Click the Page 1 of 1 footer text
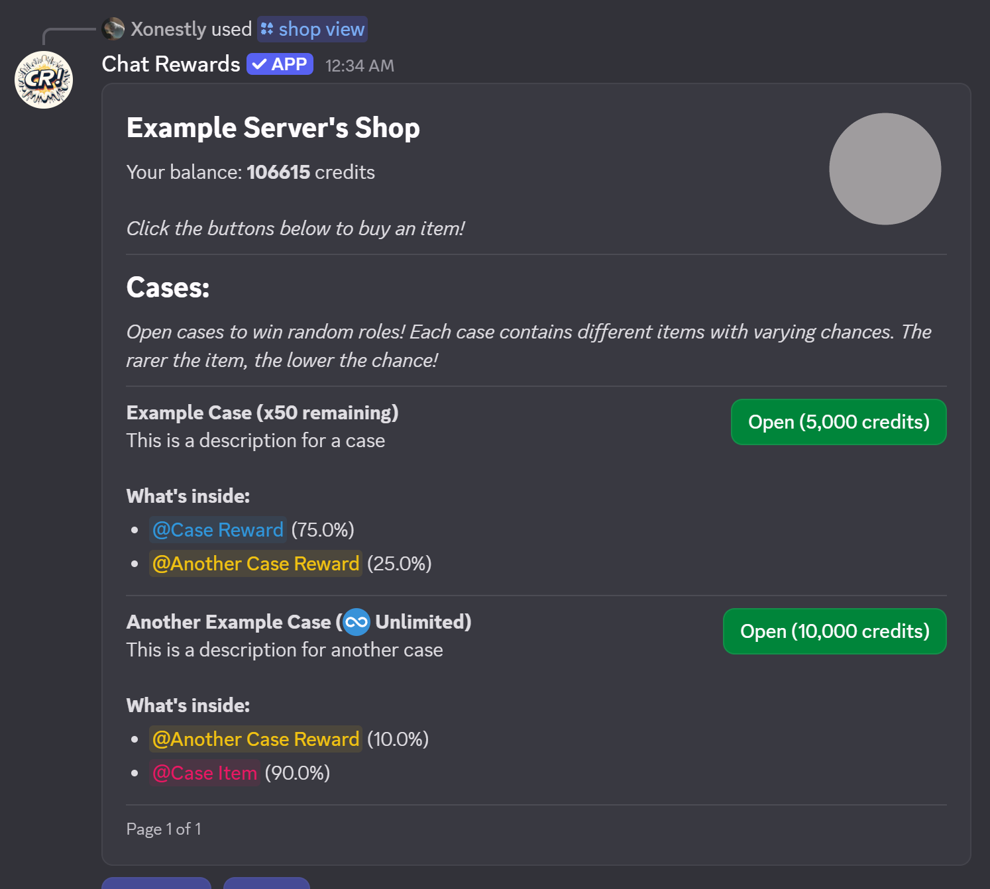 pyautogui.click(x=164, y=829)
